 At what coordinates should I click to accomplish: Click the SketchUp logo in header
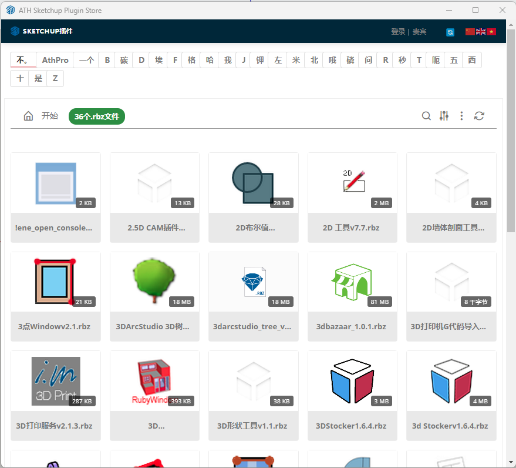pos(15,31)
